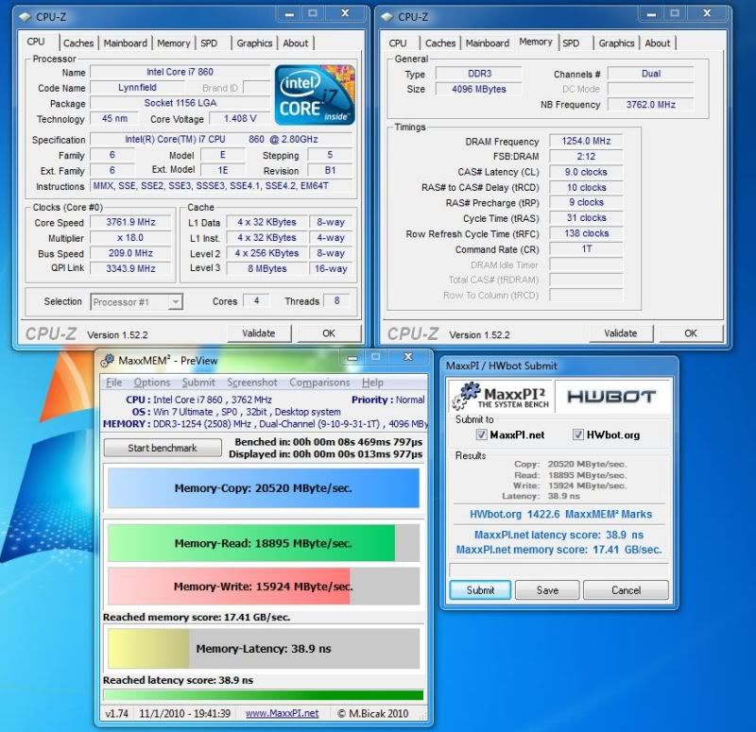
Task: Click Validate in the right CPU-Z window
Action: tap(621, 333)
